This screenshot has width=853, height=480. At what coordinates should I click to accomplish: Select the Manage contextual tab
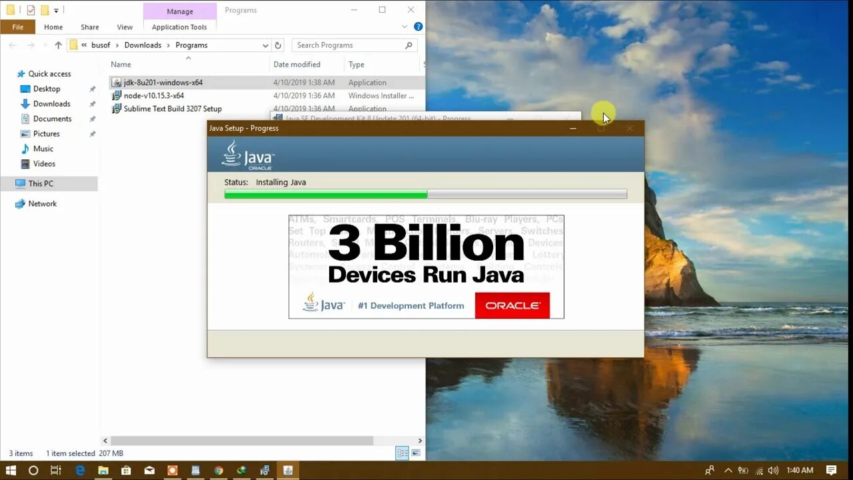click(x=180, y=11)
